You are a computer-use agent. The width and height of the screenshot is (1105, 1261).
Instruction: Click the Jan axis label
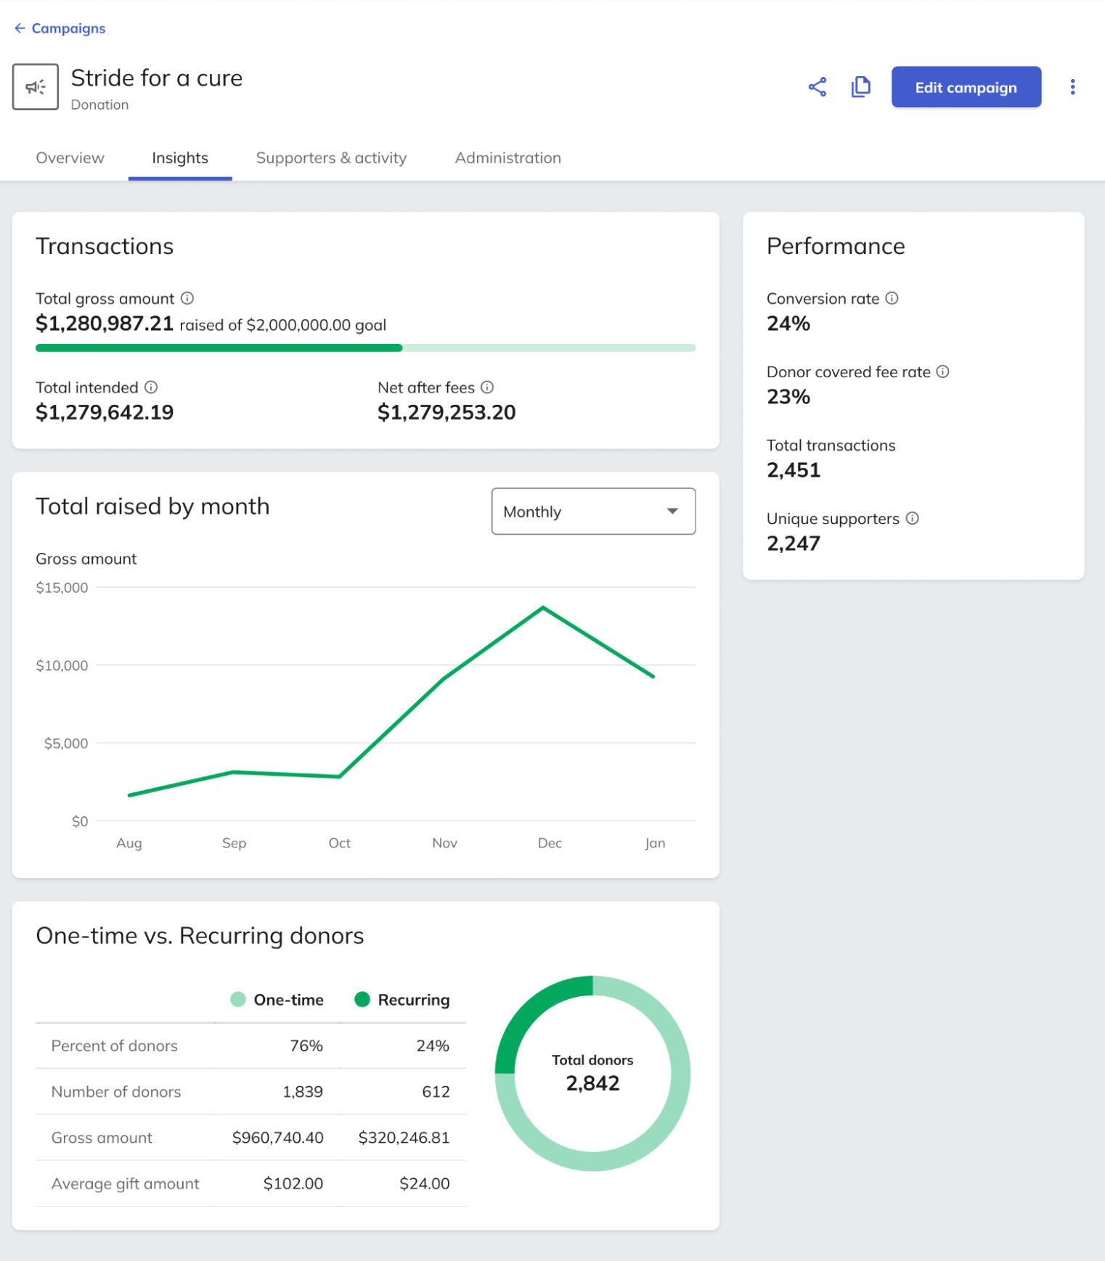pos(655,843)
